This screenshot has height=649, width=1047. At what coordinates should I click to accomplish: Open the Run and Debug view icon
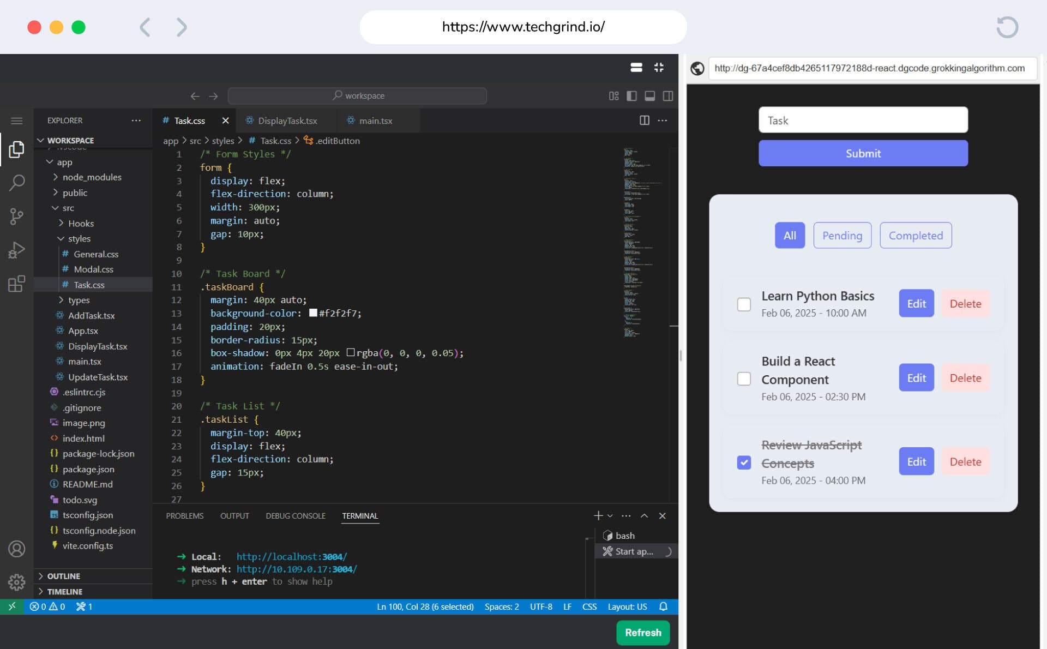coord(17,250)
